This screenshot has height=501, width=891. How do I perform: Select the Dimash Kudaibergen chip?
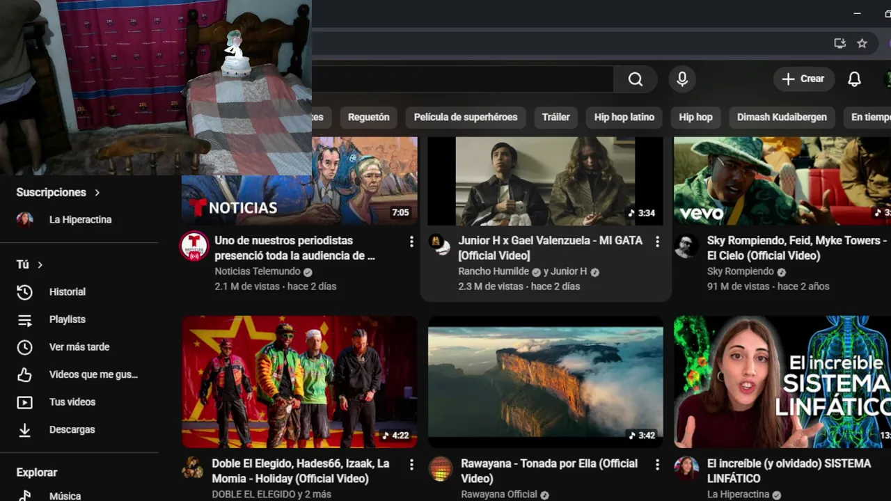(x=782, y=117)
